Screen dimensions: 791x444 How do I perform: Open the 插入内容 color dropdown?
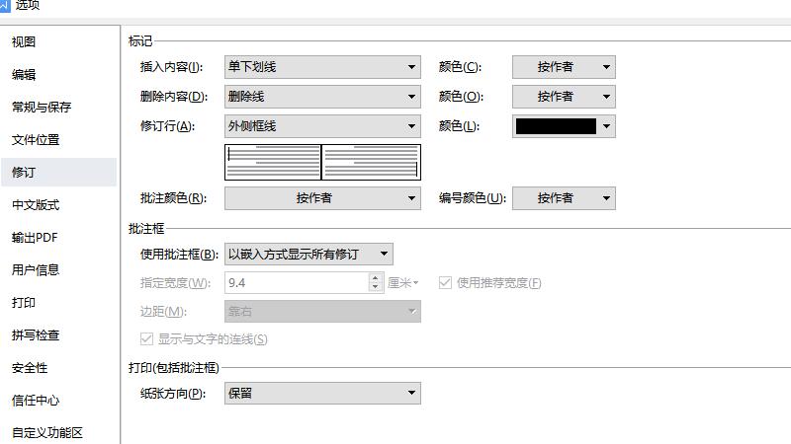[x=564, y=67]
